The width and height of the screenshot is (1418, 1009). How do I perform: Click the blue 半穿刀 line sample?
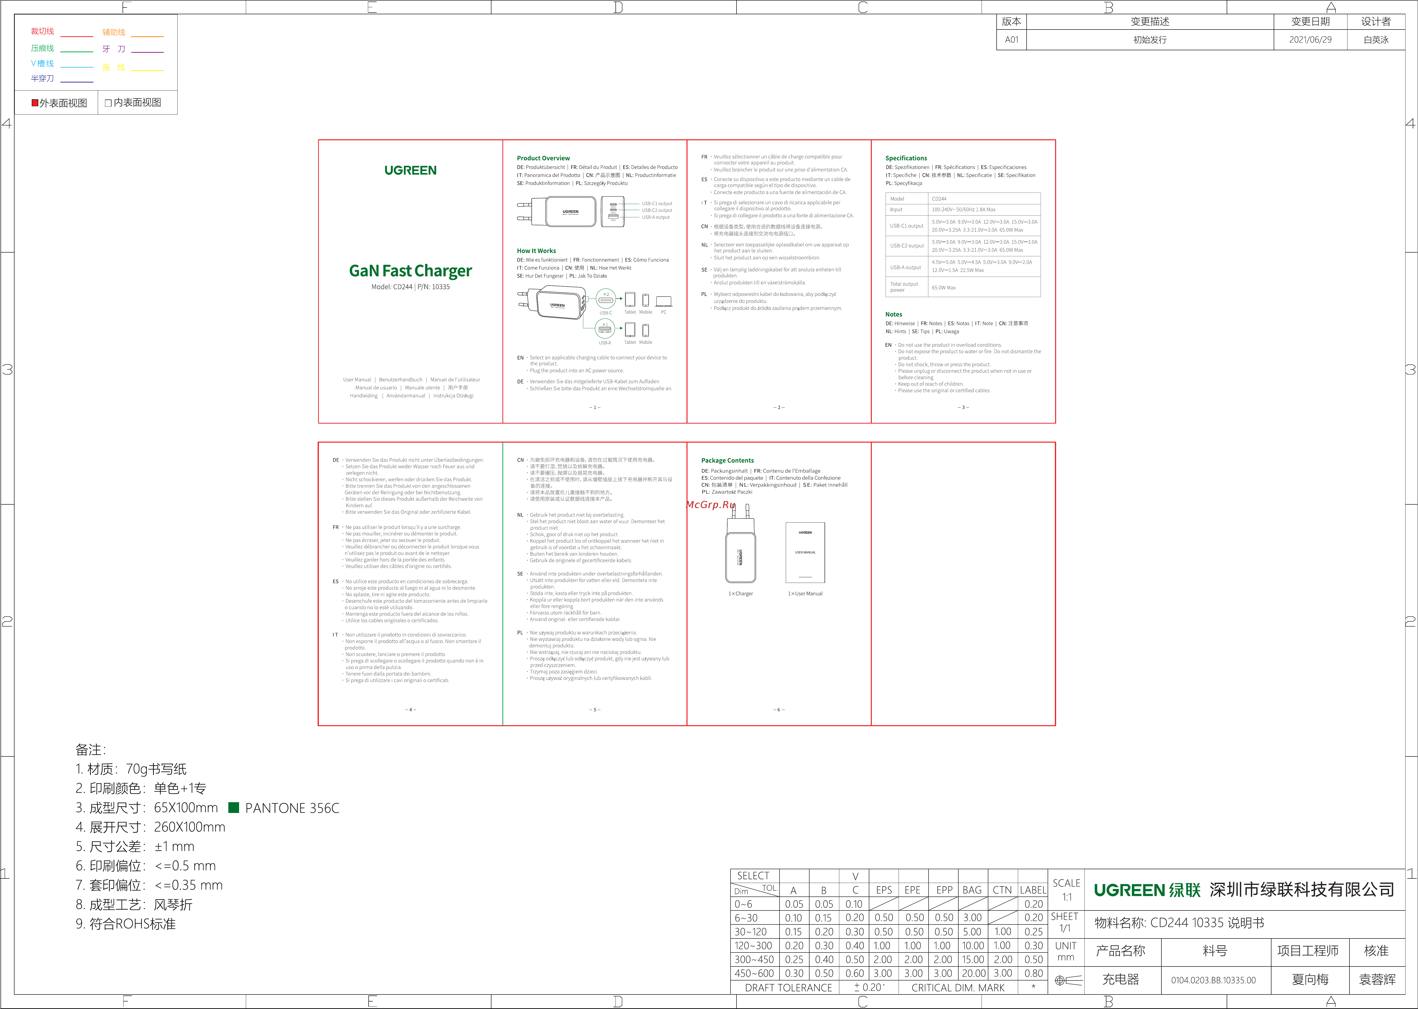coord(77,82)
